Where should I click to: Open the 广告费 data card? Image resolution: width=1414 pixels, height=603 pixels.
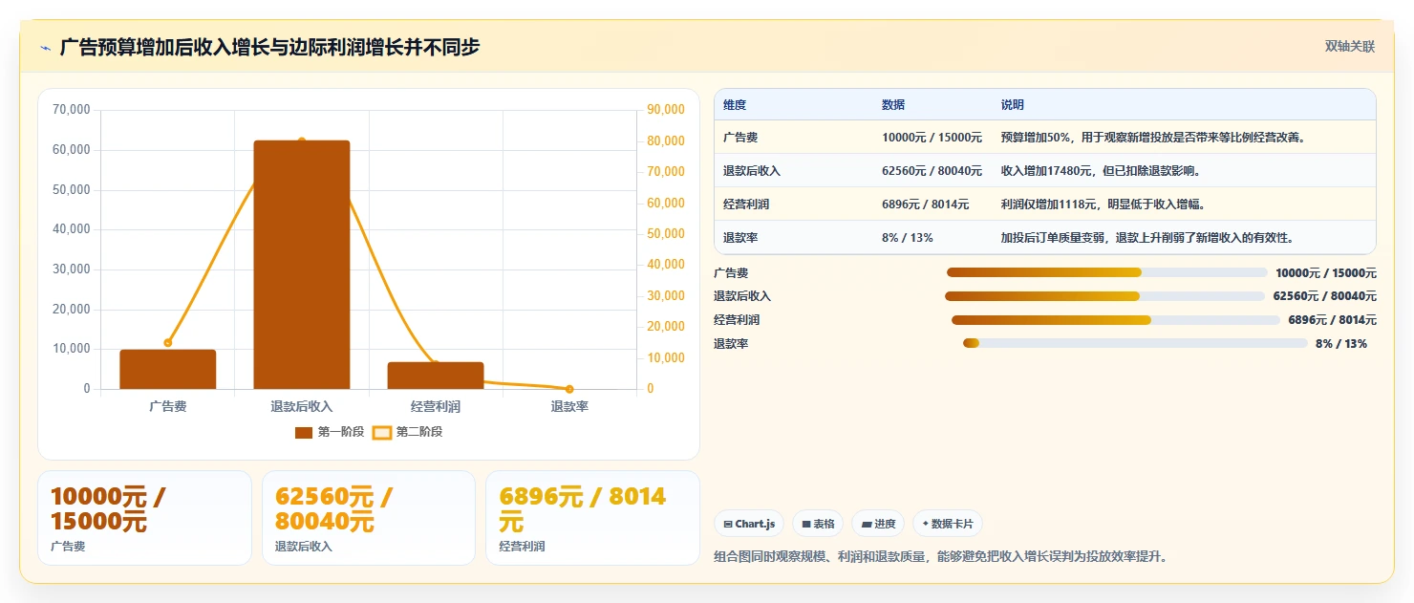pyautogui.click(x=144, y=518)
